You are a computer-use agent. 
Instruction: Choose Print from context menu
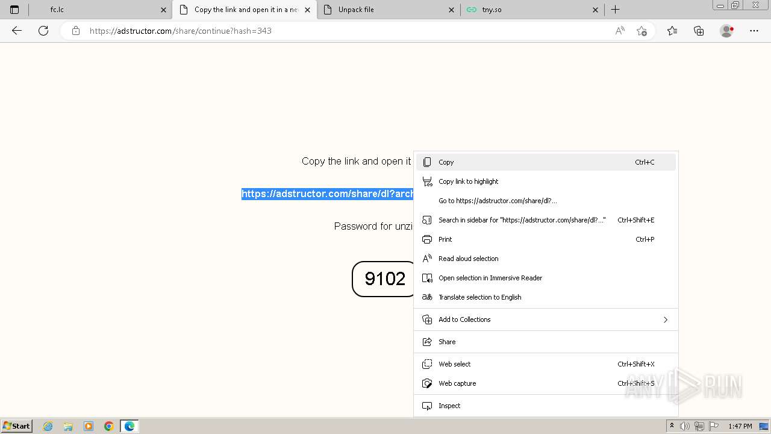click(546, 239)
